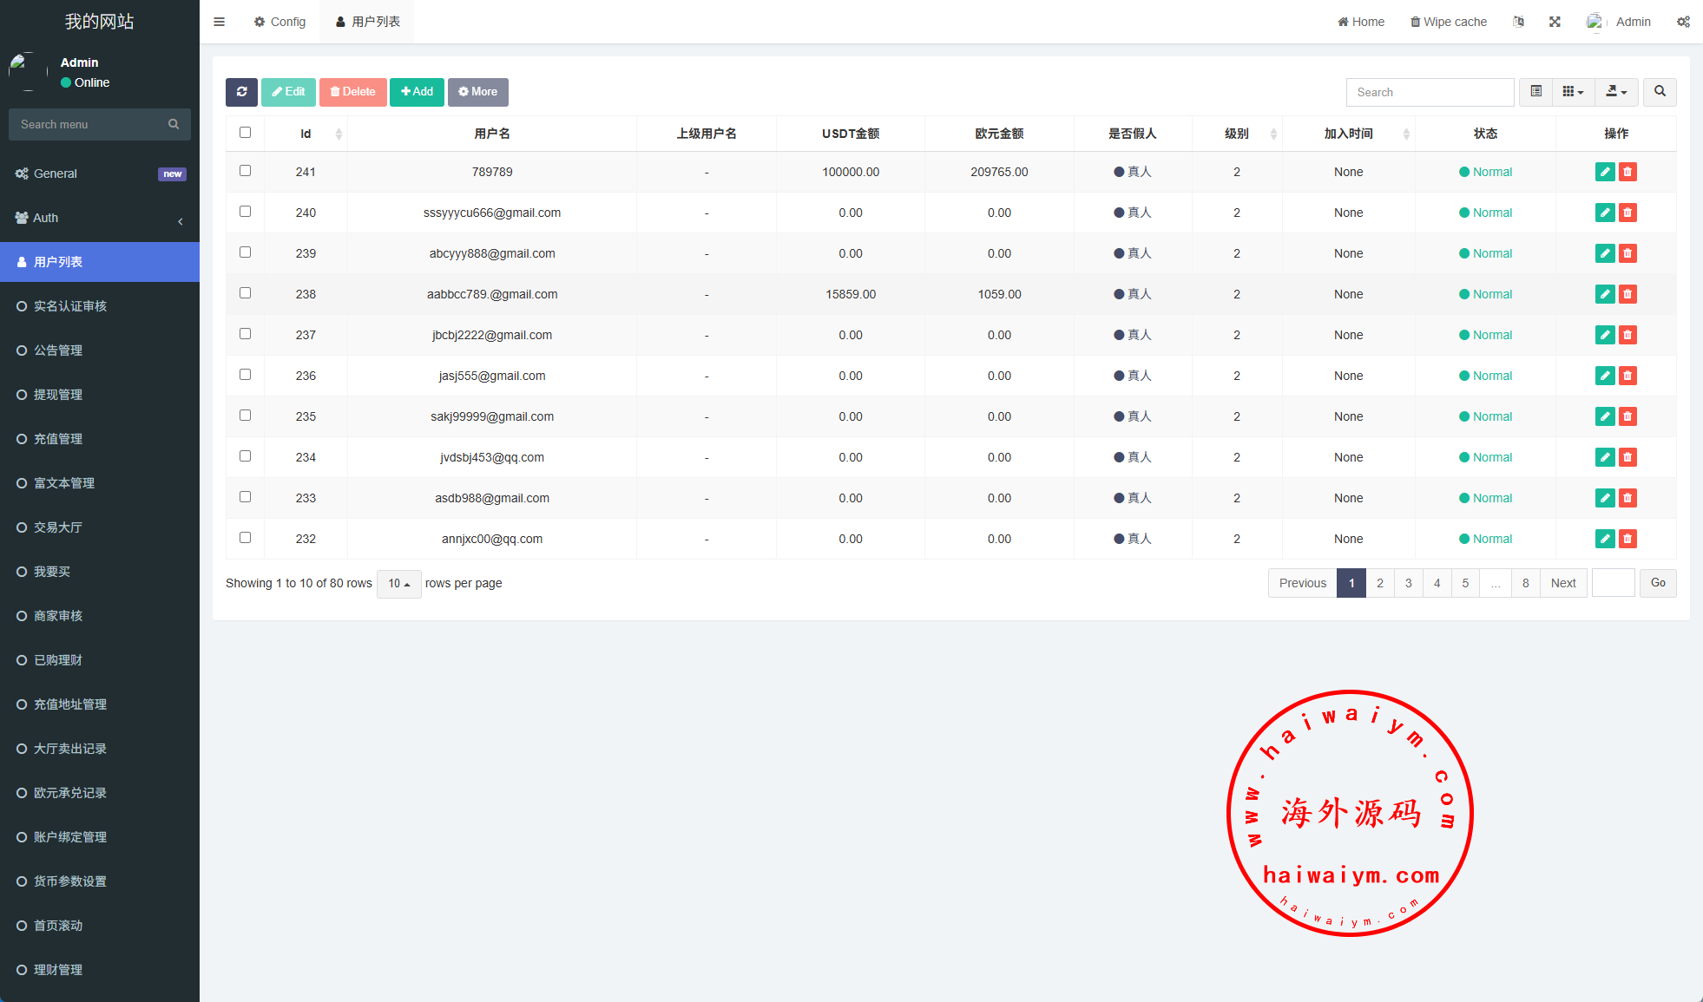
Task: Click the red trash icon for user 238
Action: (1627, 294)
